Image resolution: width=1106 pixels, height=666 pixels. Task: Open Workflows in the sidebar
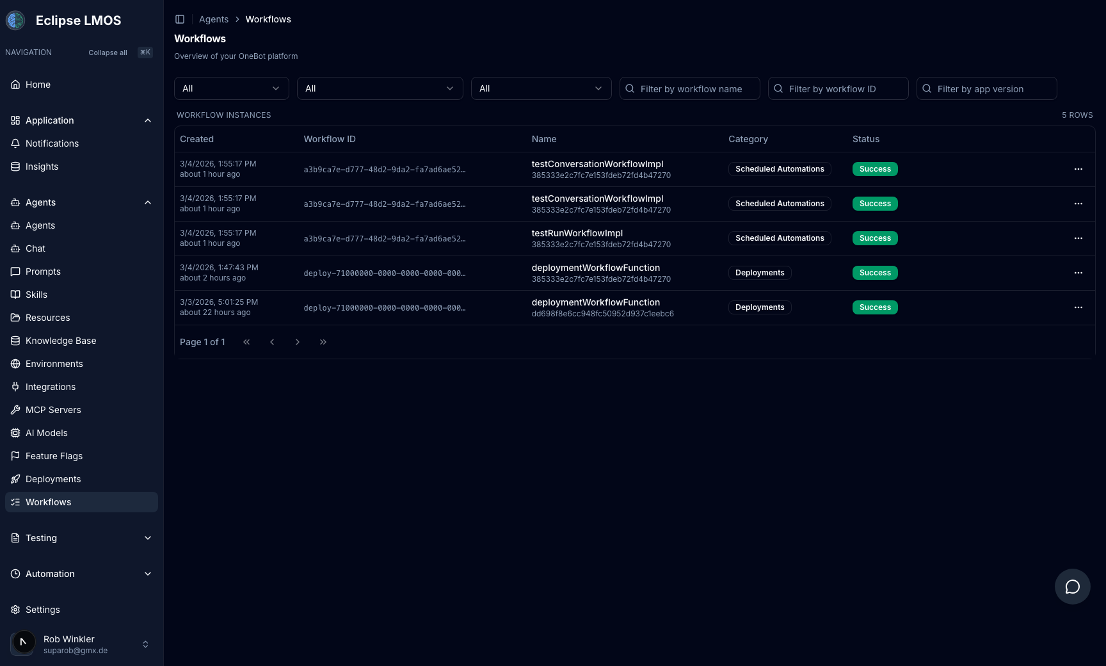81,502
